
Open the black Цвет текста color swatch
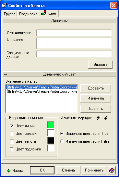(51, 140)
